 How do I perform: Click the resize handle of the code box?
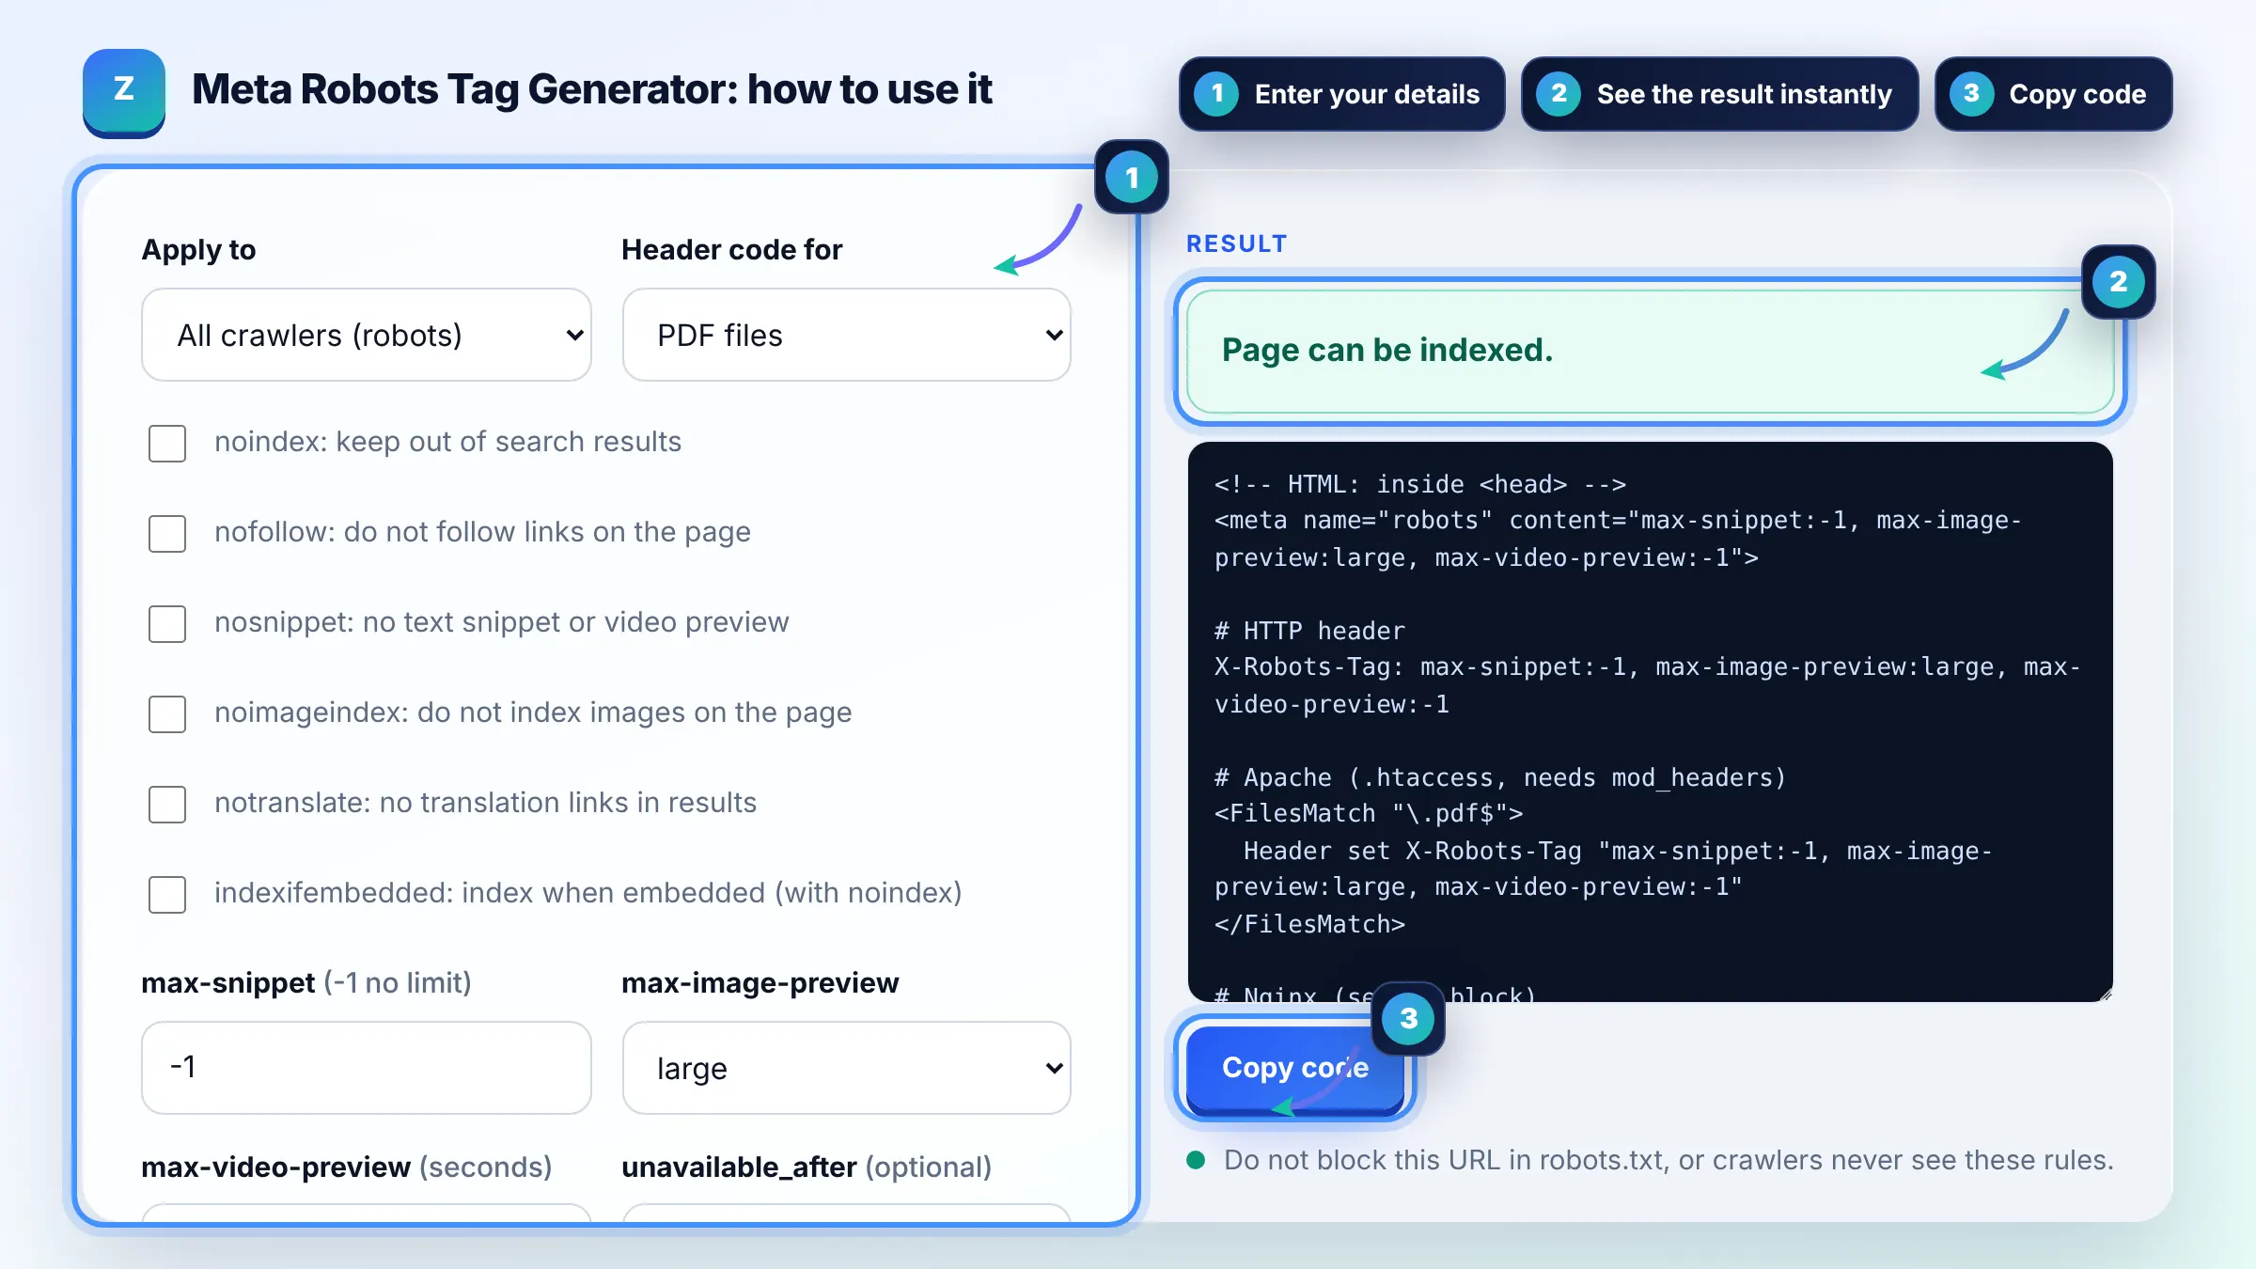point(2105,994)
